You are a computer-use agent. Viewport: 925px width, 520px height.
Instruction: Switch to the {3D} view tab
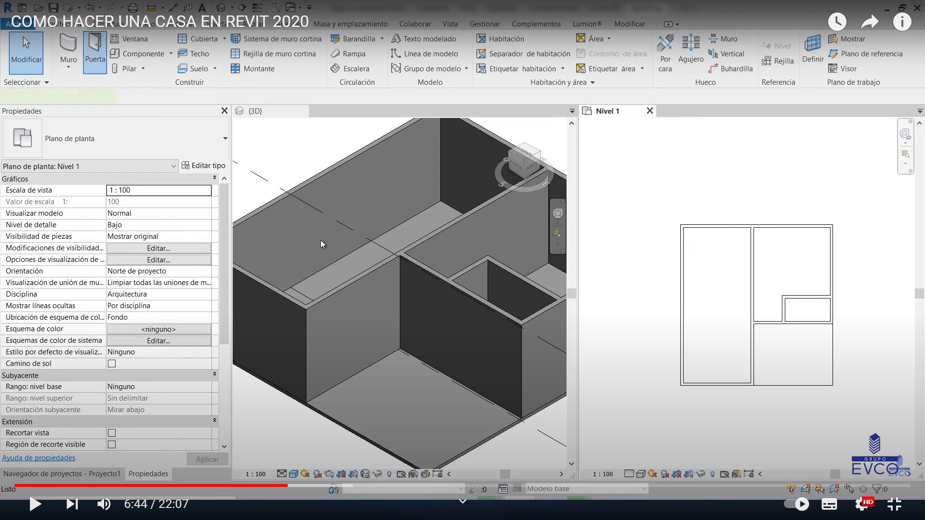point(255,111)
